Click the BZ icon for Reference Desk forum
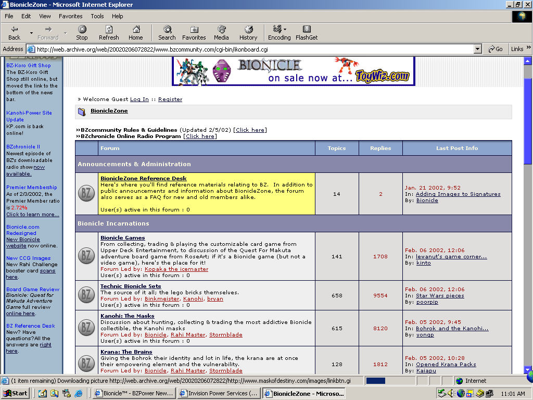Image resolution: width=533 pixels, height=400 pixels. click(x=86, y=194)
